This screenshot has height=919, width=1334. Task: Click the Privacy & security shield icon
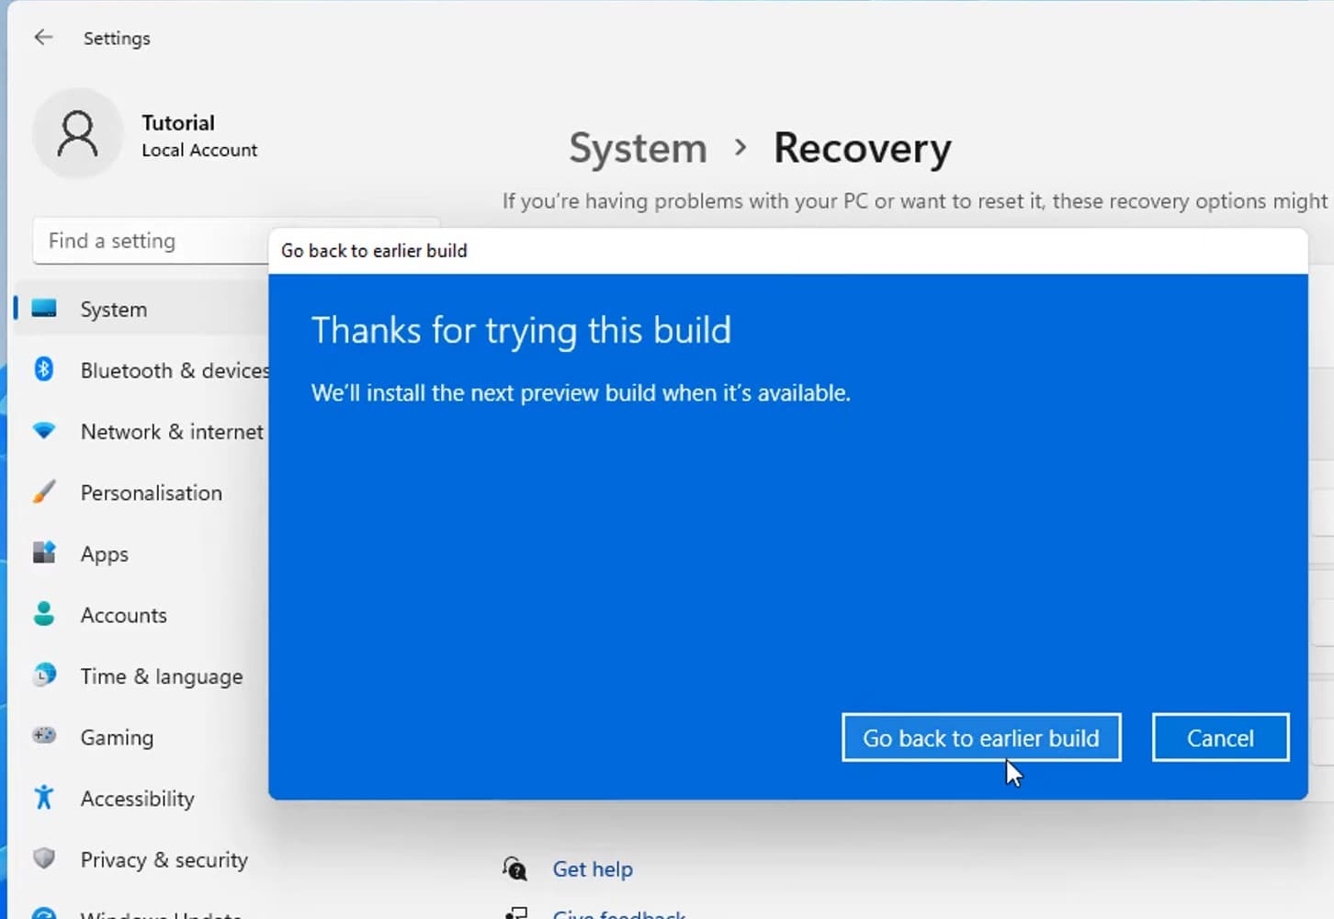[x=44, y=858]
